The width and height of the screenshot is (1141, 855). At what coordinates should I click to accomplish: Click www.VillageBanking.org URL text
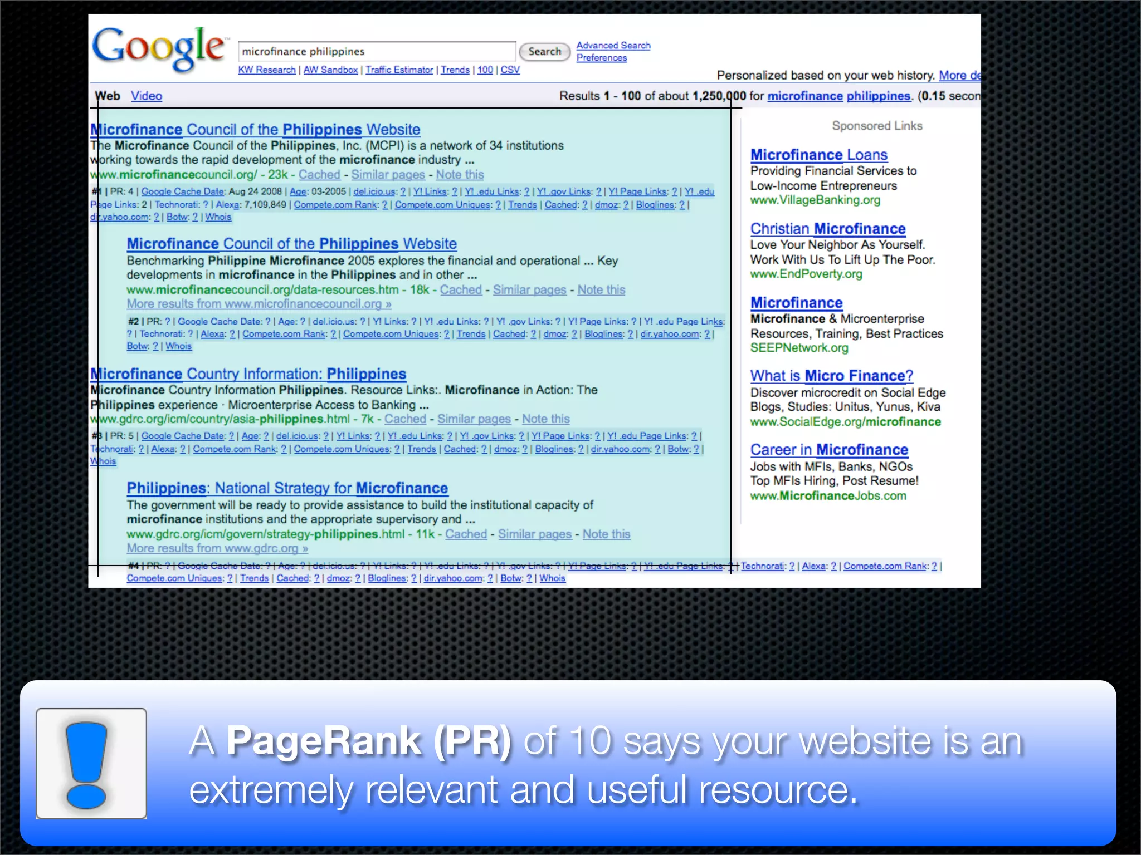coord(815,200)
